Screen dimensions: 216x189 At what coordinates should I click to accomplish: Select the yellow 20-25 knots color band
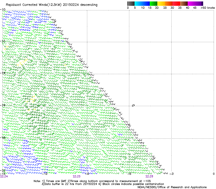[161, 3]
